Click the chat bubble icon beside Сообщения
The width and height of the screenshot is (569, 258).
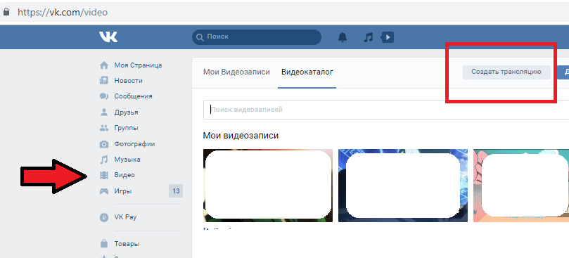click(x=104, y=96)
